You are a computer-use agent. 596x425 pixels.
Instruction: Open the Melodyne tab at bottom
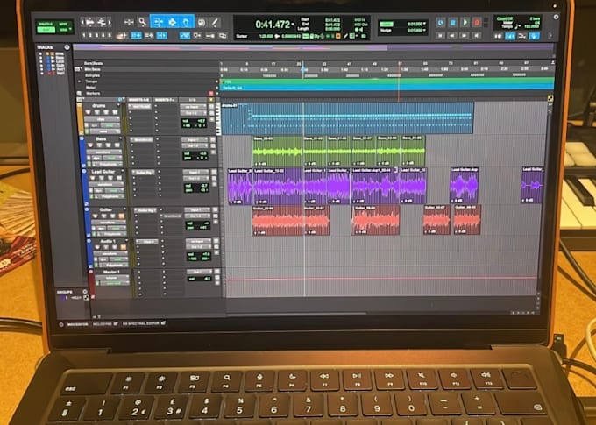click(x=103, y=324)
